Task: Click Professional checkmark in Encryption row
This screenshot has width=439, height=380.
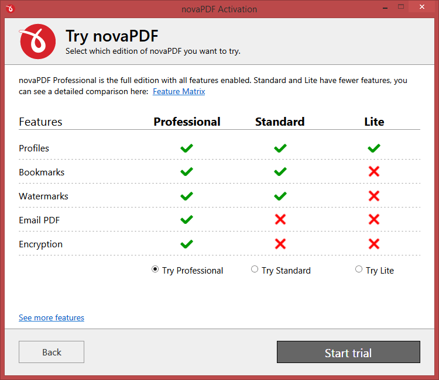Action: pyautogui.click(x=187, y=244)
